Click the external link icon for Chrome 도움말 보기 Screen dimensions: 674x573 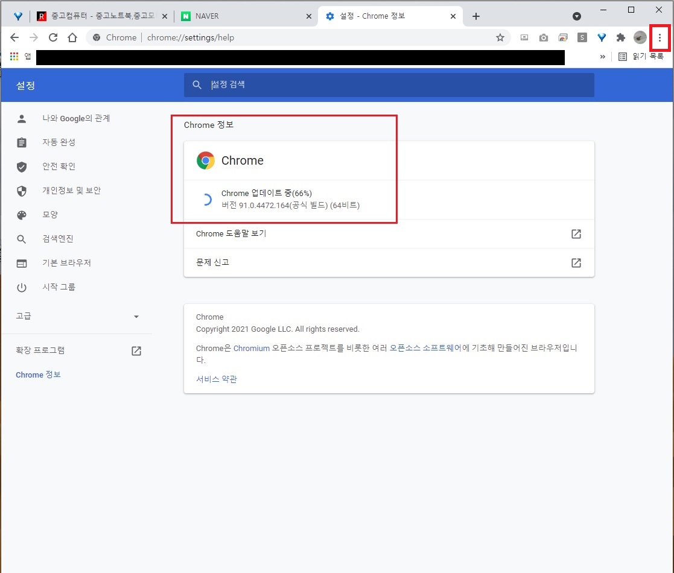576,233
